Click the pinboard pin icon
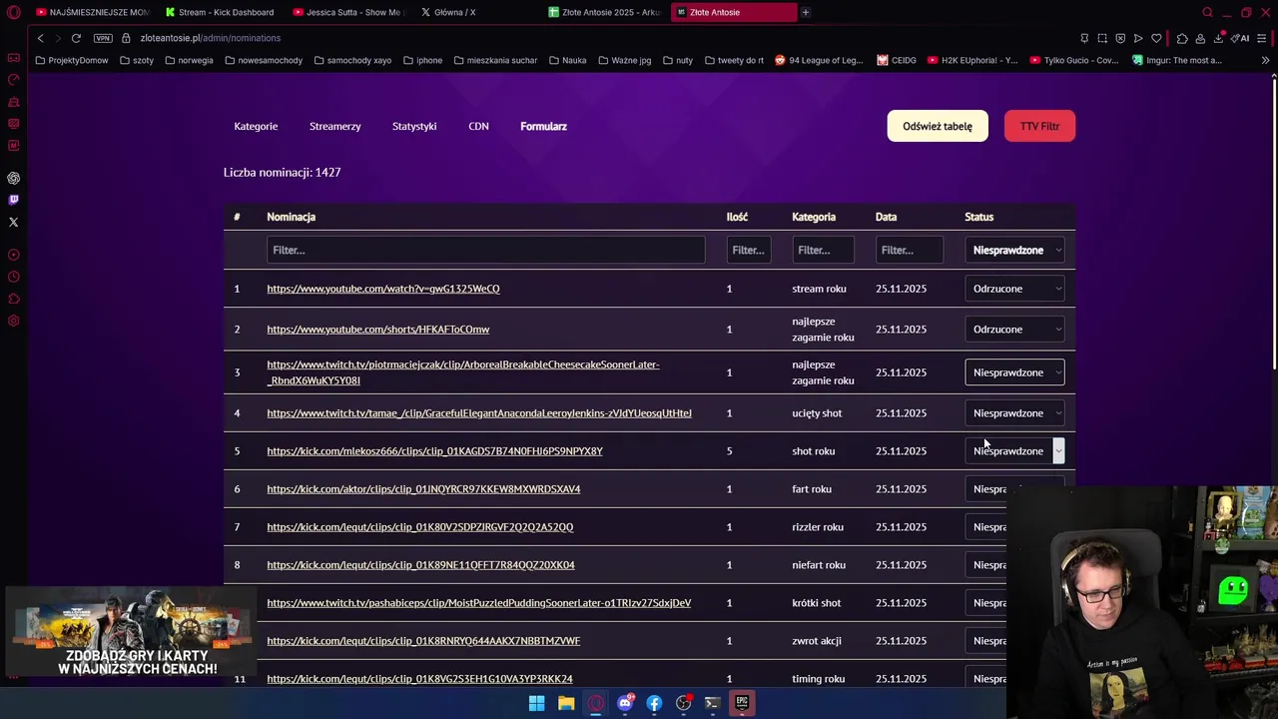Screen dimensions: 1278x719 tap(1084, 38)
